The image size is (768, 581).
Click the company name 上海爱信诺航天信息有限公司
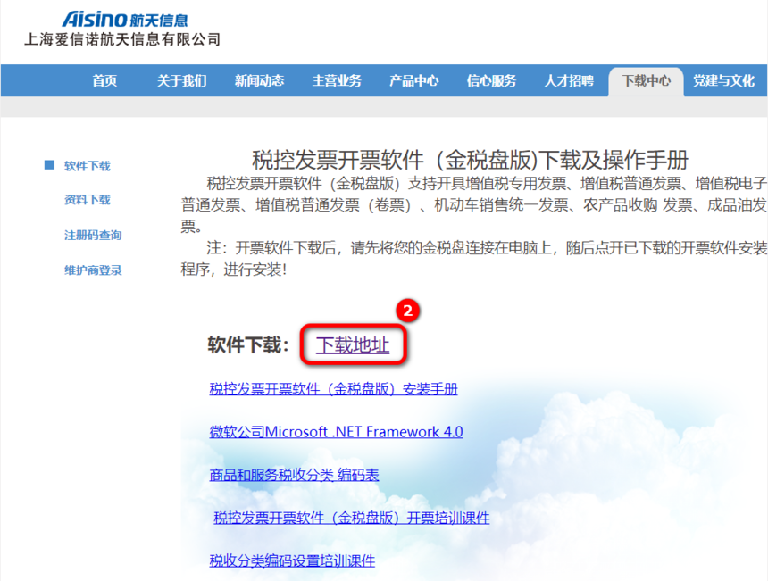point(122,39)
